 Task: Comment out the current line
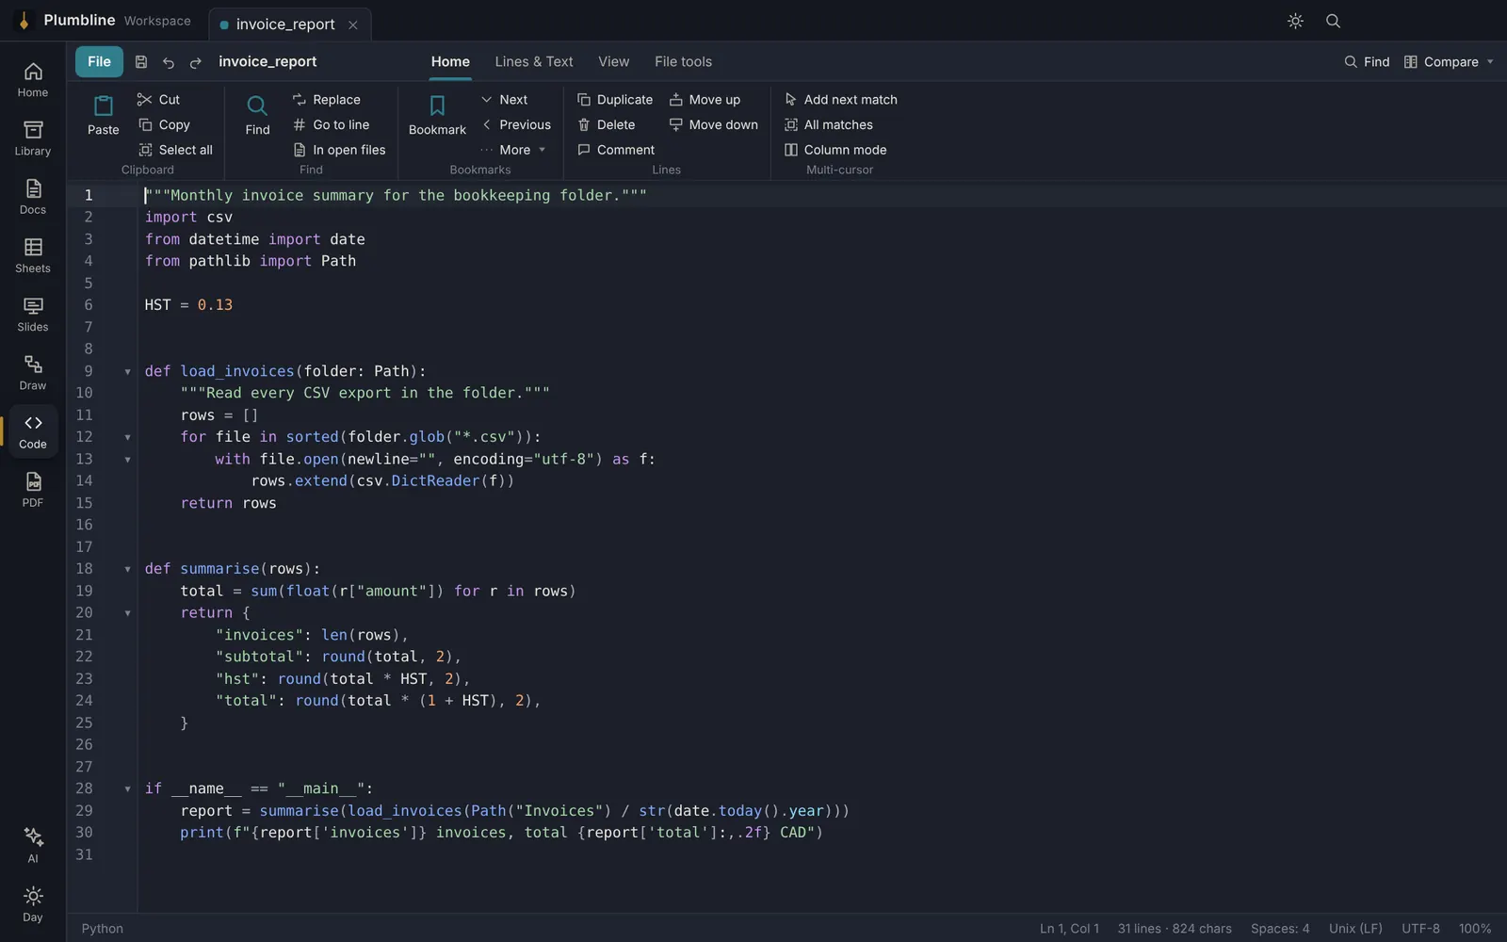616,150
